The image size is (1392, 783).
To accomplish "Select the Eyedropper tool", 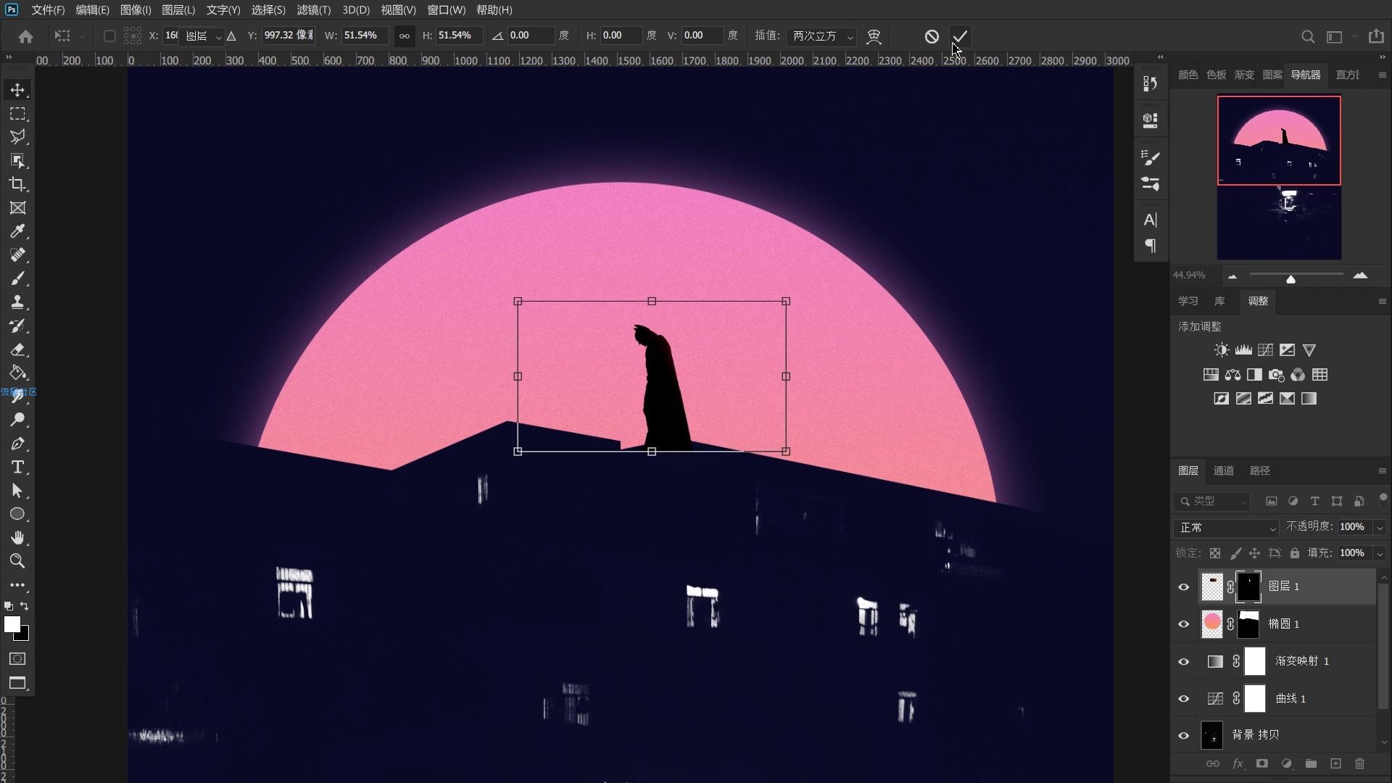I will tap(17, 231).
